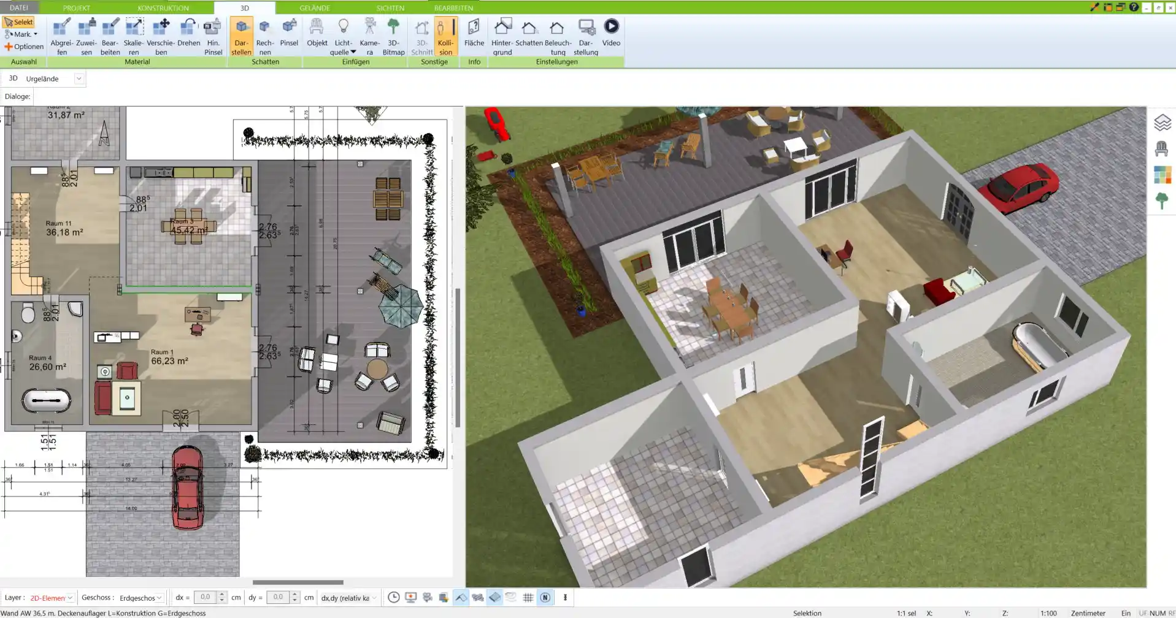Toggle the highlighted plane icon in bottom toolbar
This screenshot has height=618, width=1176.
tap(494, 597)
